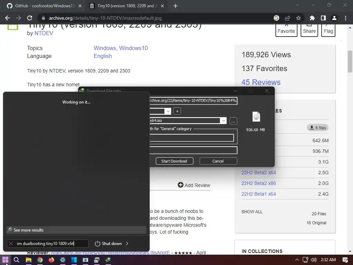Open 22H2 Beta1 x64 download link
This screenshot has height=265, width=353.
(259, 194)
